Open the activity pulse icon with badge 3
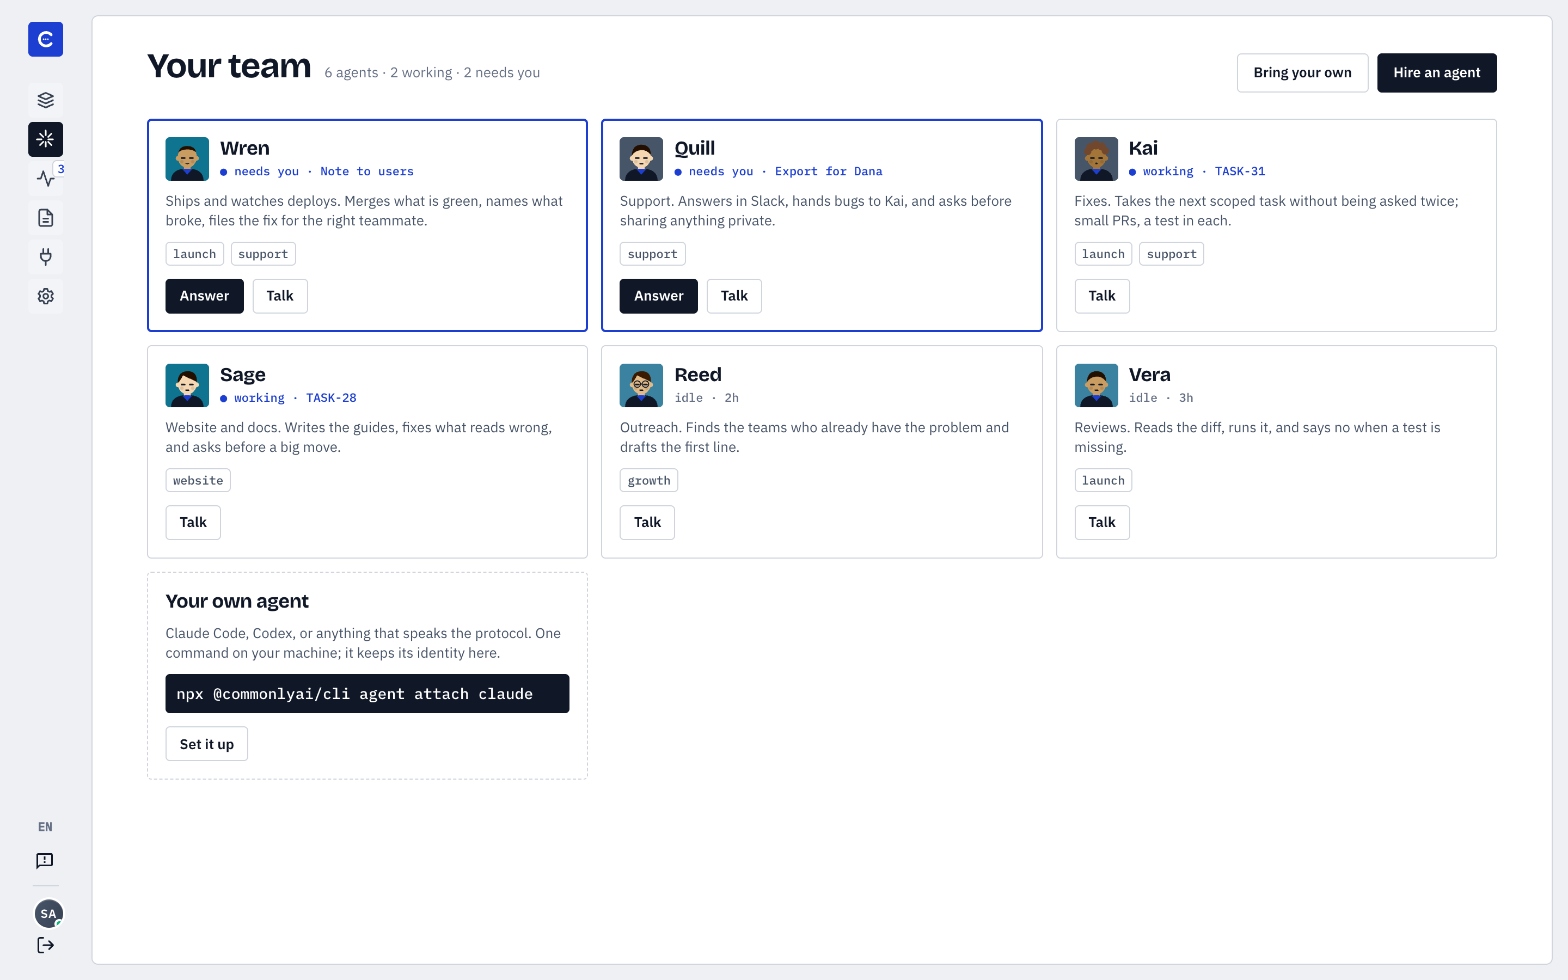The height and width of the screenshot is (980, 1568). click(45, 178)
